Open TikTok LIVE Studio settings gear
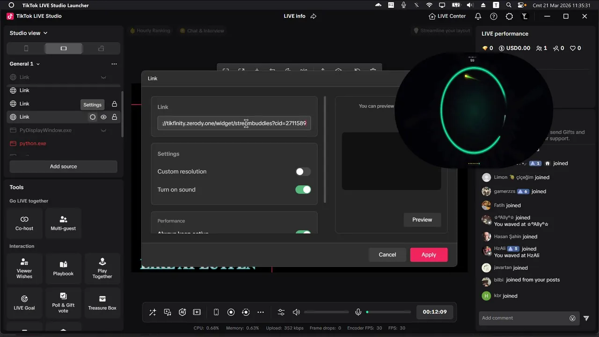This screenshot has height=337, width=599. tap(509, 16)
